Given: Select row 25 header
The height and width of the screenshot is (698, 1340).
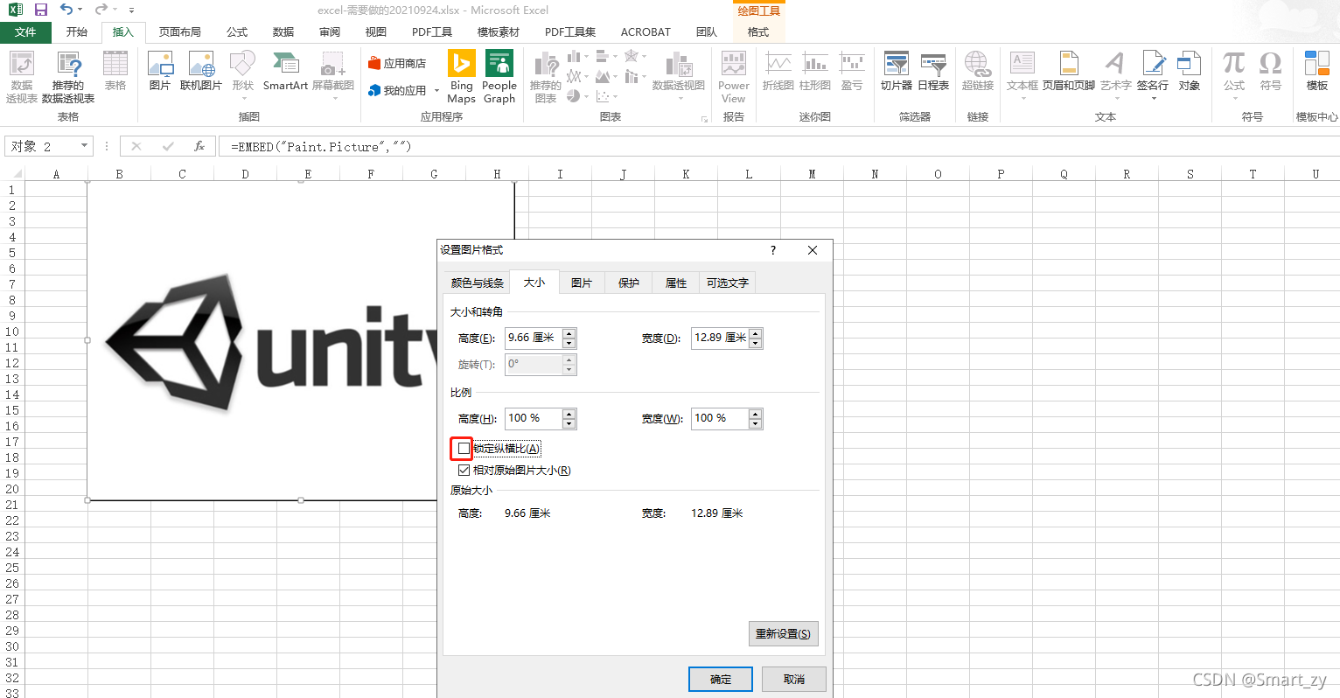Looking at the screenshot, I should coord(12,568).
